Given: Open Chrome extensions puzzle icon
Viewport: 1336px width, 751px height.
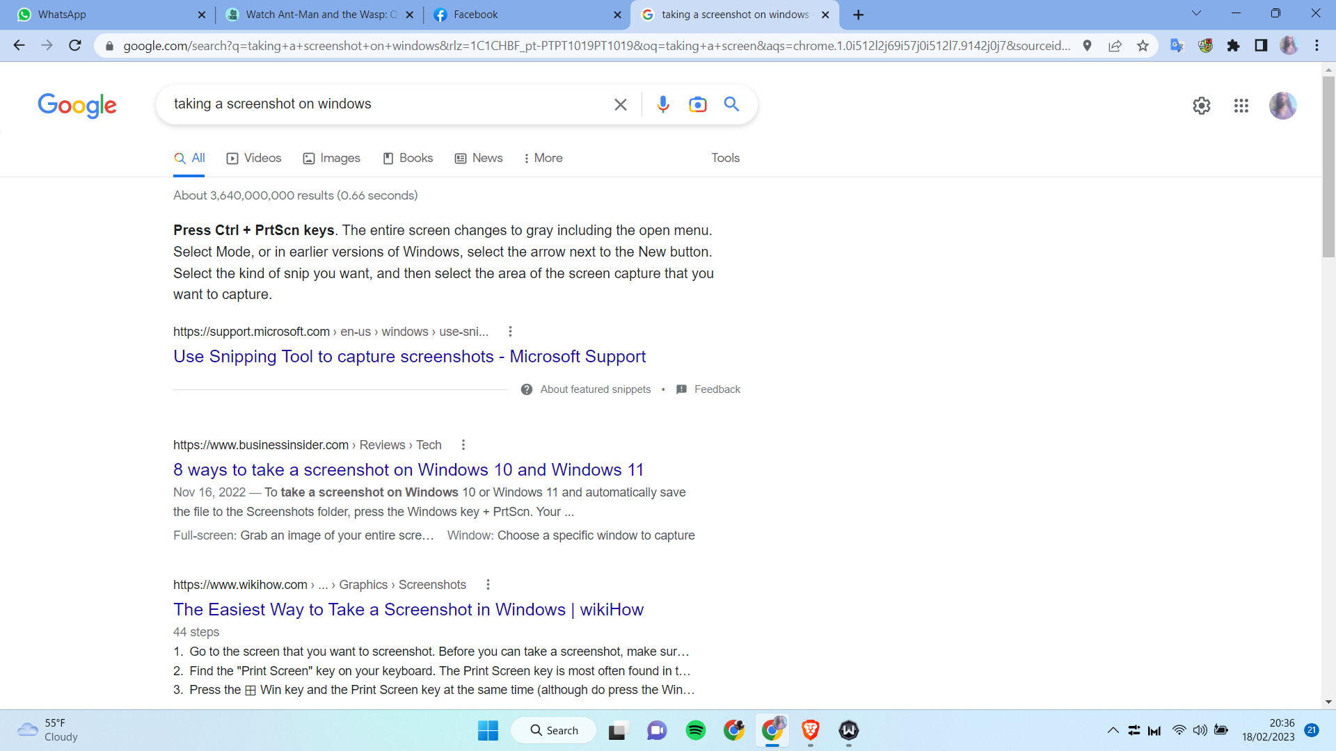Looking at the screenshot, I should 1233,46.
